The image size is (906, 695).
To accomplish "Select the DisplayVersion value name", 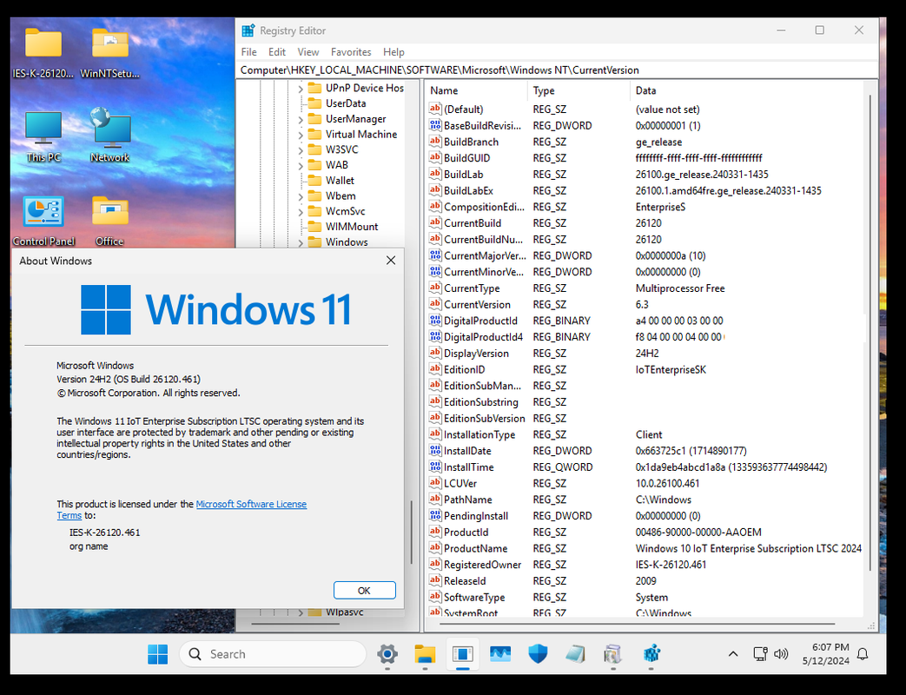I will 476,354.
